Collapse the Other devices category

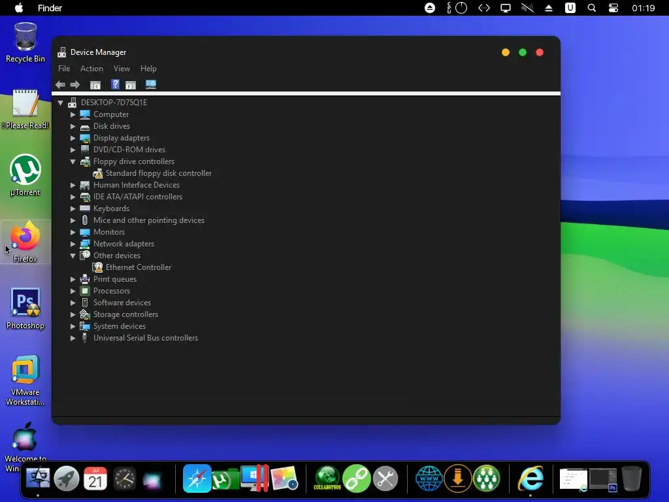73,256
